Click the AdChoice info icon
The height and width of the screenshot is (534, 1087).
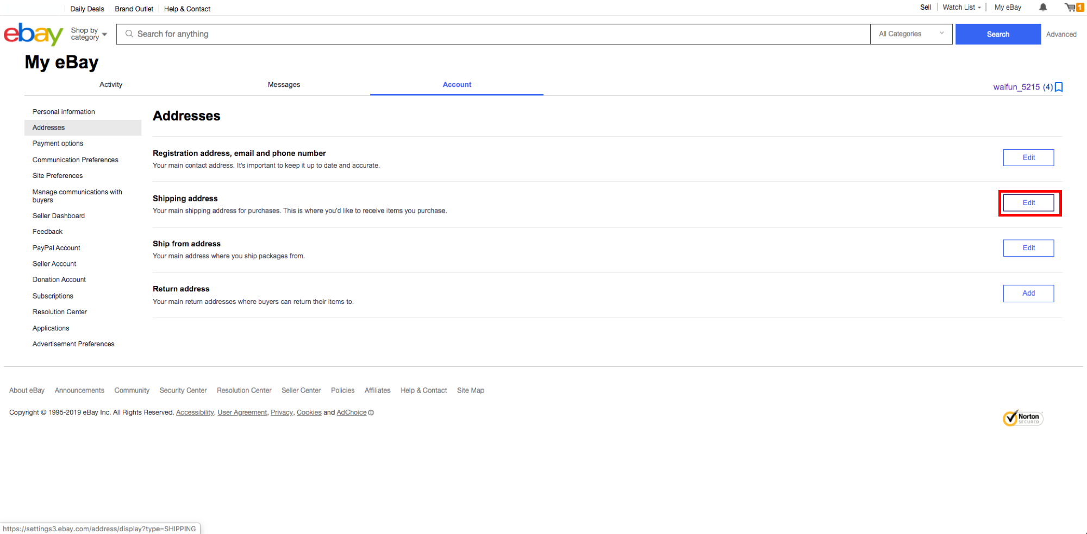[371, 412]
